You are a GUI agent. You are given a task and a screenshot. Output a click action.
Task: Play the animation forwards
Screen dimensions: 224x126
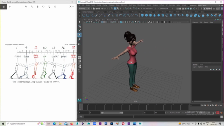(213, 105)
